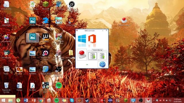Screen dimensions: 184x103
Task: Select the Sin titulo WMA audio file
Action: click(x=32, y=86)
